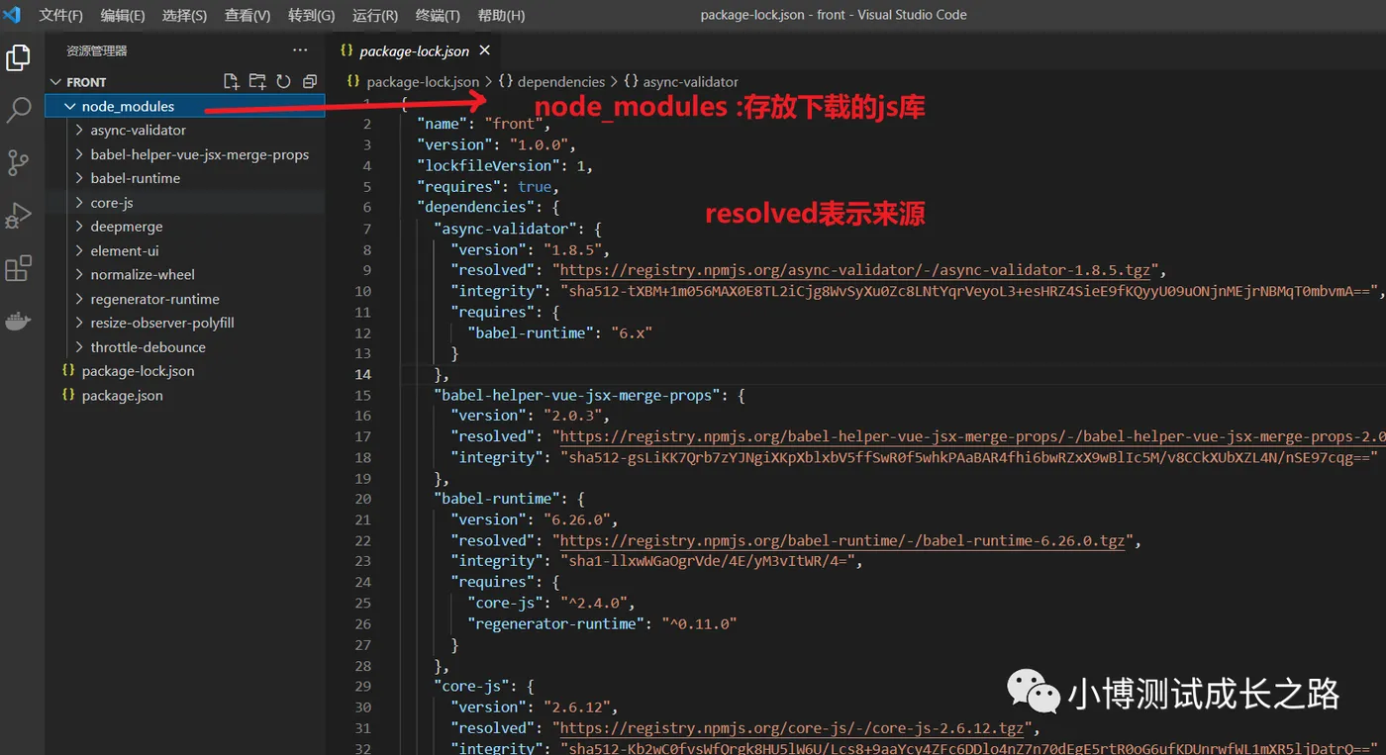Viewport: 1386px width, 755px height.
Task: Expand the normalize-wheel folder
Action: point(79,275)
